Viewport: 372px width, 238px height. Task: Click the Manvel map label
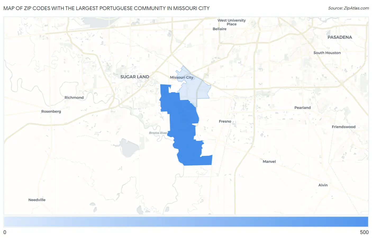(x=269, y=161)
